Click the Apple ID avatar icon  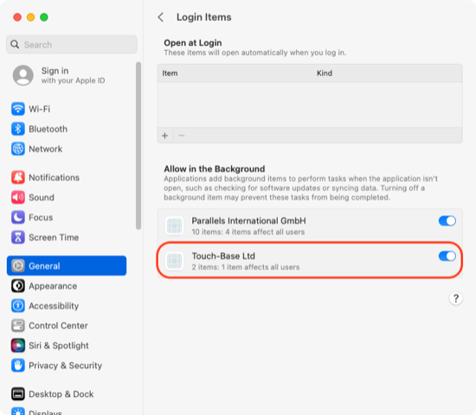click(x=23, y=75)
